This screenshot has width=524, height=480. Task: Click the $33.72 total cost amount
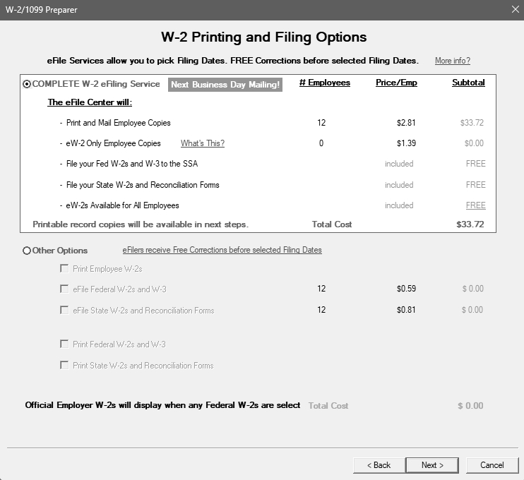click(x=470, y=224)
